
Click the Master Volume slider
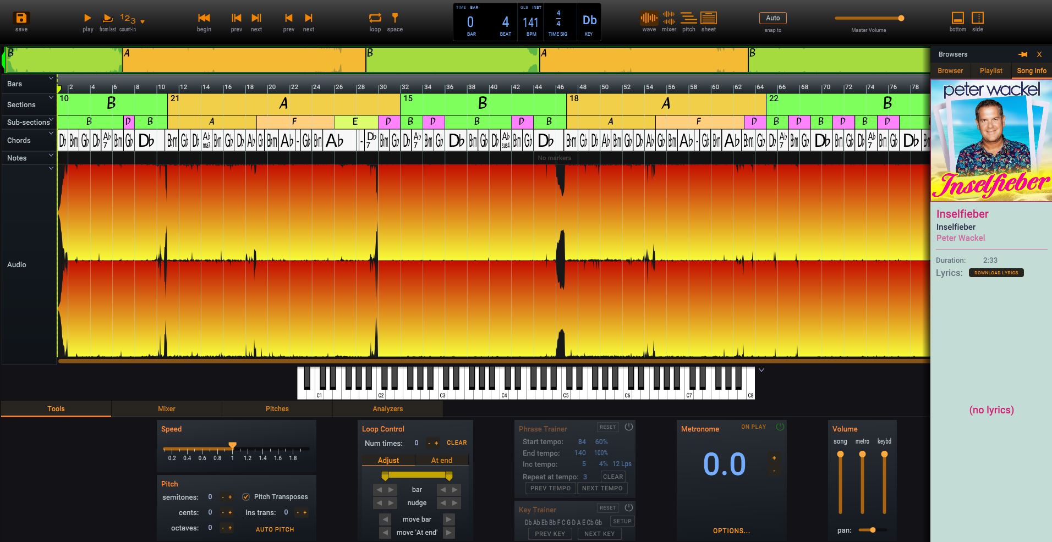click(x=868, y=19)
